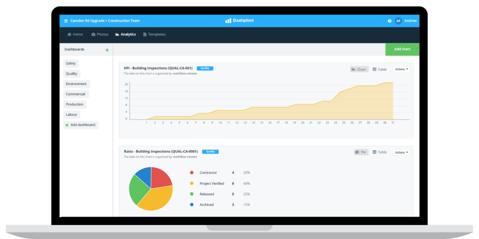This screenshot has height=239, width=479.
Task: Switch KPI chart to Table view
Action: (x=380, y=69)
